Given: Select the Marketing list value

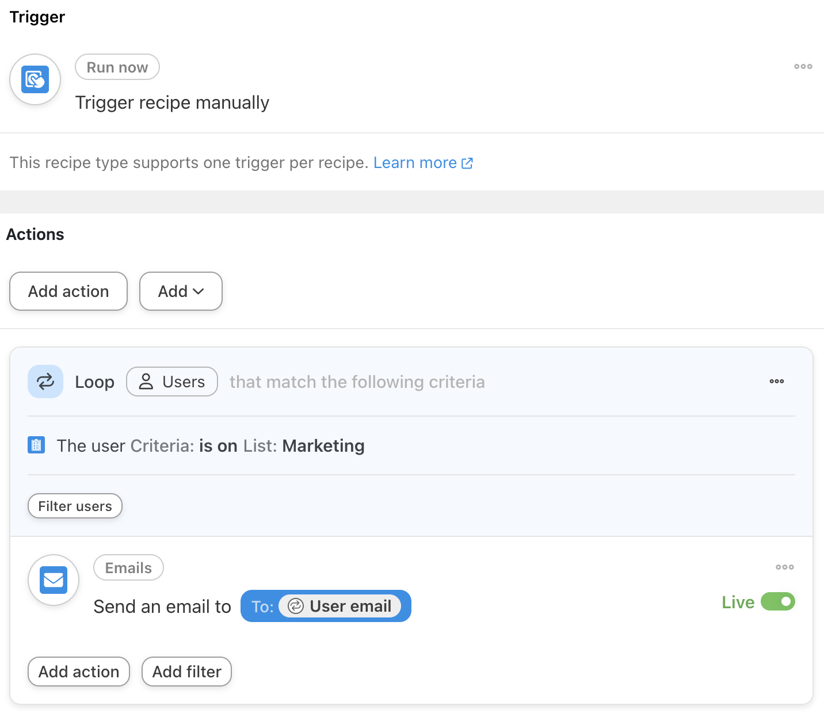Looking at the screenshot, I should [x=323, y=446].
